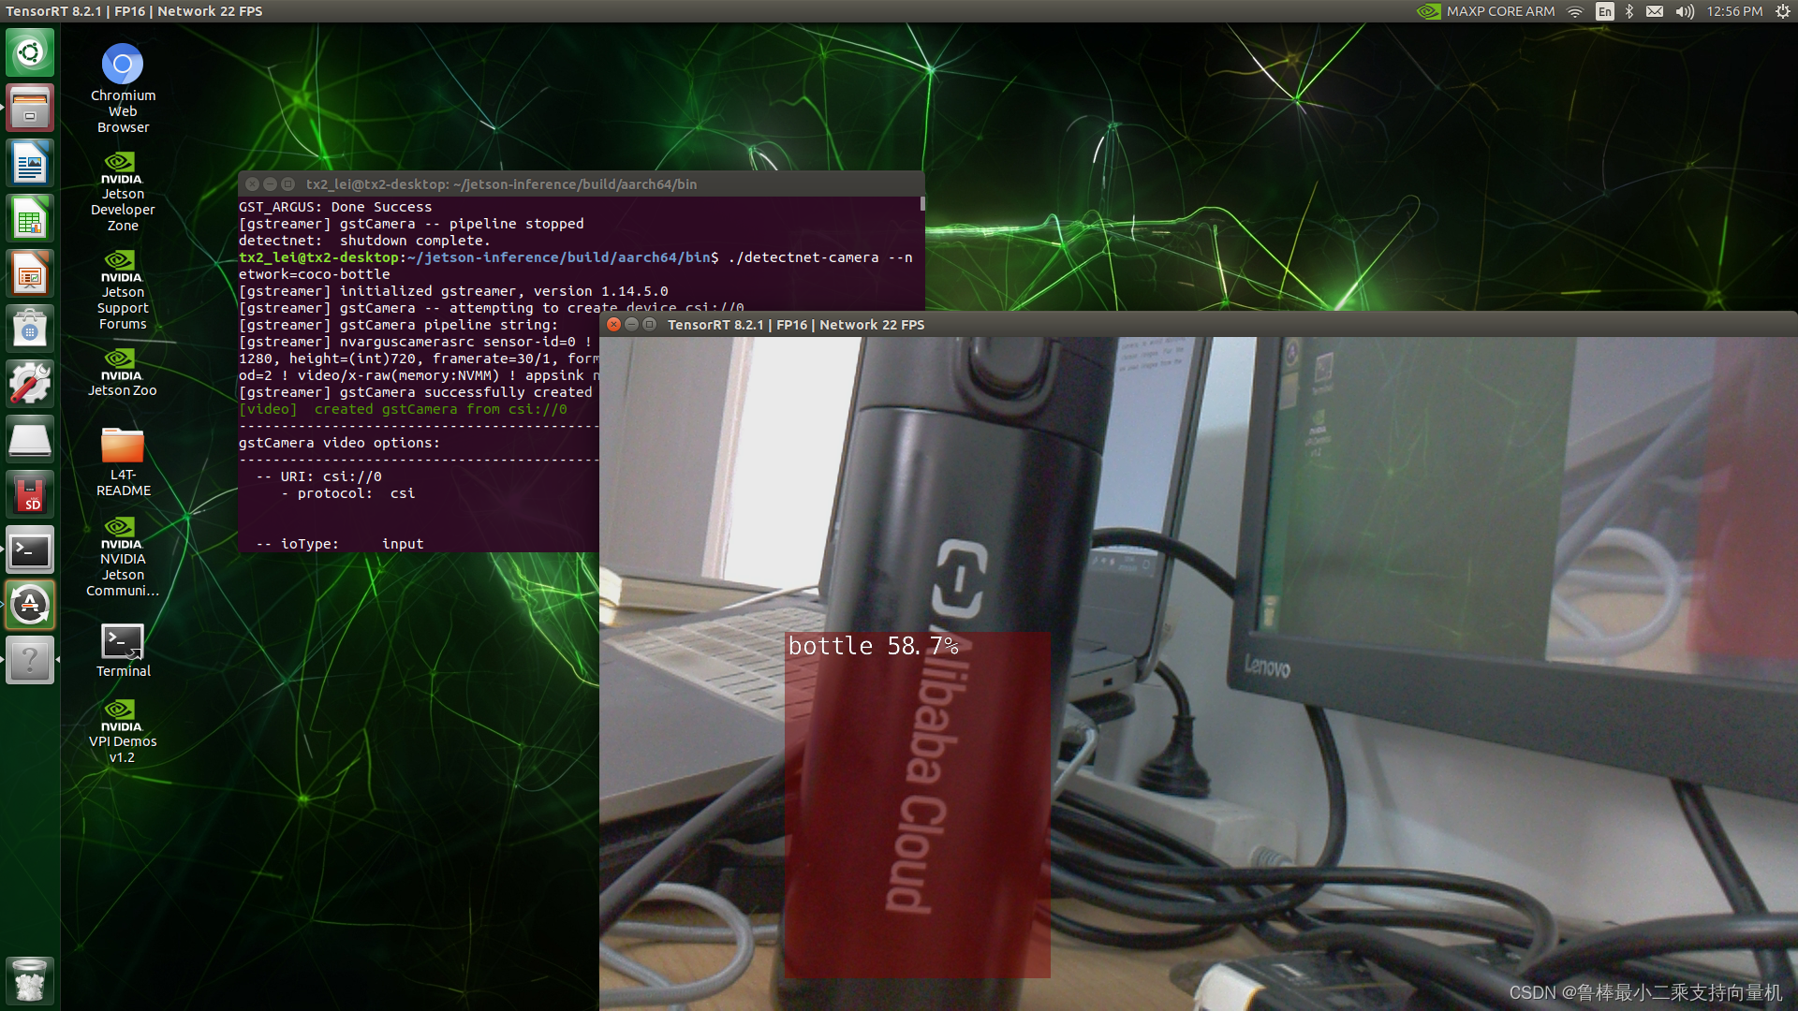Minimize the tx2_lei terminal window
This screenshot has width=1798, height=1011.
pyautogui.click(x=270, y=184)
